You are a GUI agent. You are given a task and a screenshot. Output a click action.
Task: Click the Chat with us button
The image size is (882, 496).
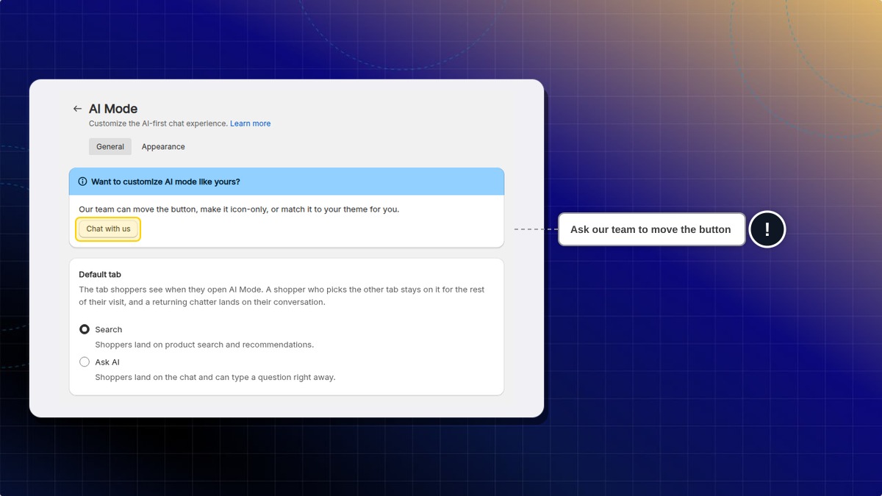[x=108, y=229]
